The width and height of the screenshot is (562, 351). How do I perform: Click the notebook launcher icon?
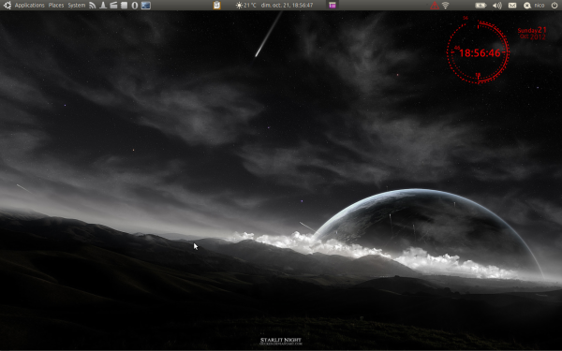point(124,5)
